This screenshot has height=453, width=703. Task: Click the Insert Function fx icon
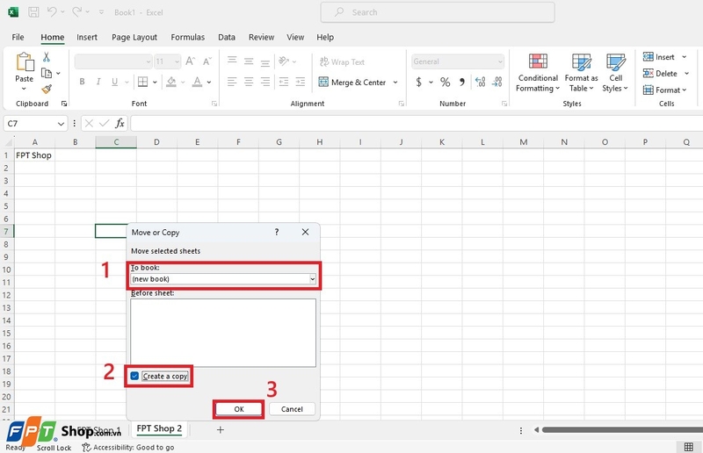coord(120,123)
